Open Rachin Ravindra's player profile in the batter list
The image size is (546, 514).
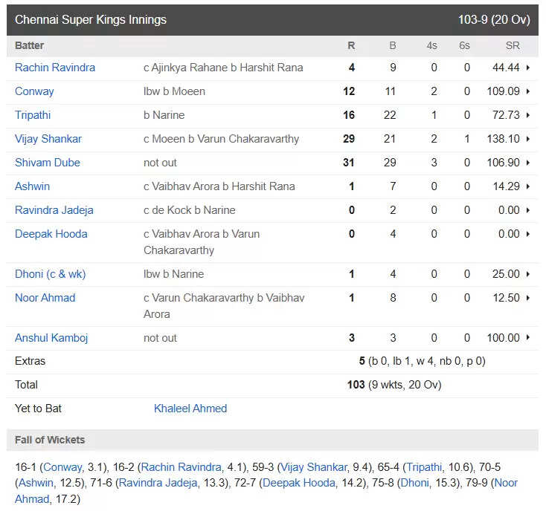(x=55, y=68)
